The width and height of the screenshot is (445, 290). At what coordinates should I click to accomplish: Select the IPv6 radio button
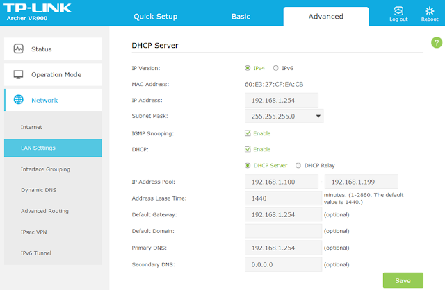tap(275, 68)
